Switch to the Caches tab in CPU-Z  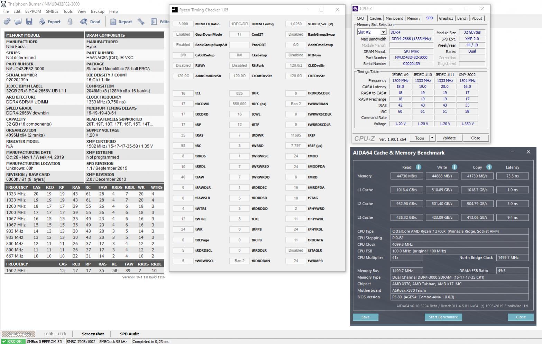pos(375,18)
